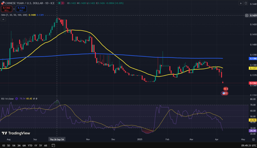257x148 pixels.
Task: Select the YTD time range
Action: point(30,145)
